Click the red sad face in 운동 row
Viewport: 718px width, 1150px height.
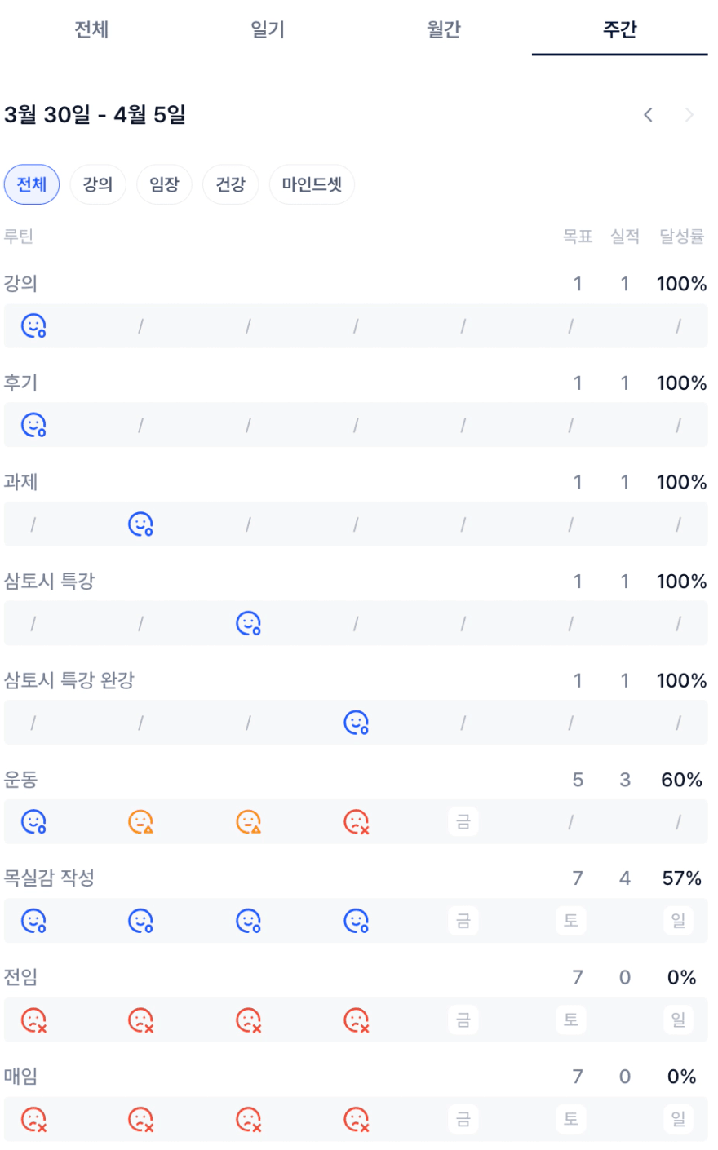356,822
